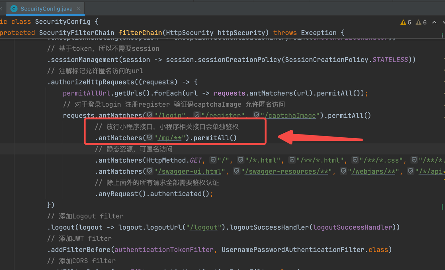This screenshot has height=270, width=445.
Task: Click comment "// 注解标记允许匿名访问的url"
Action: pyautogui.click(x=95, y=71)
